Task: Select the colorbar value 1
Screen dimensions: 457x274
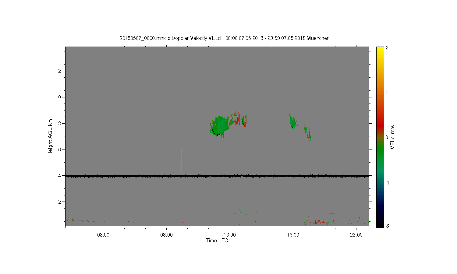Action: (387, 92)
